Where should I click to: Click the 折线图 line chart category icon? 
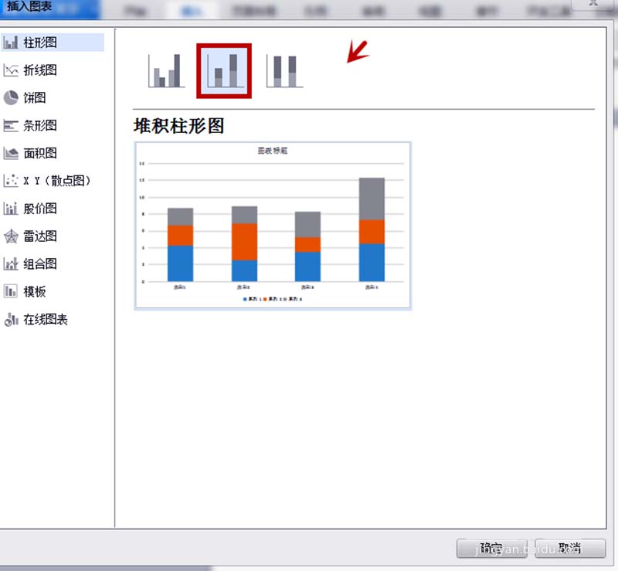(x=11, y=70)
